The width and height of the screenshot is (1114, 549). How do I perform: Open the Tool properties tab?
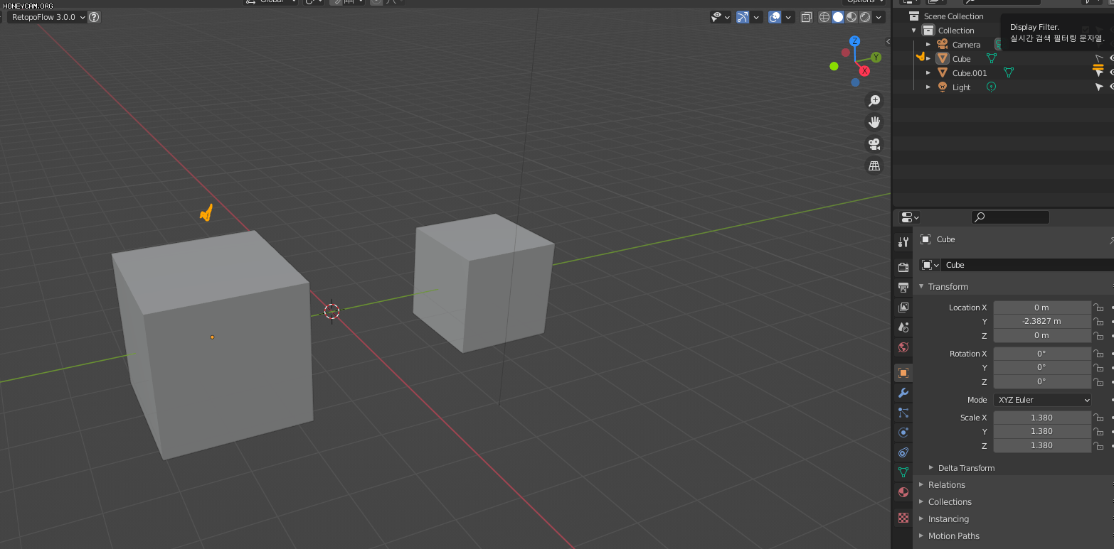903,241
